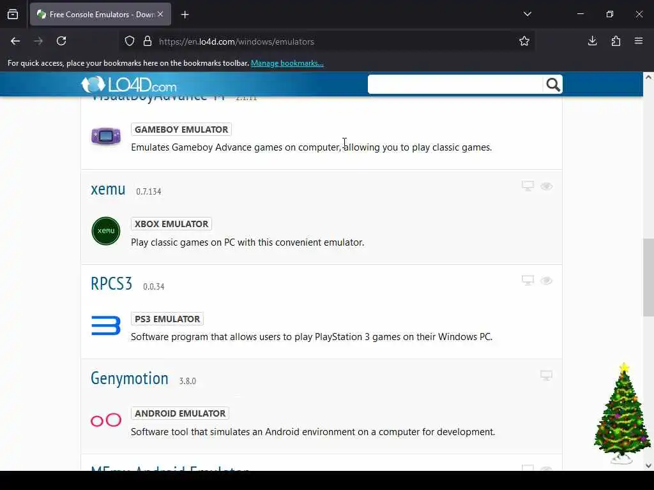Viewport: 654px width, 490px height.
Task: Open the Extensions menu
Action: [616, 41]
